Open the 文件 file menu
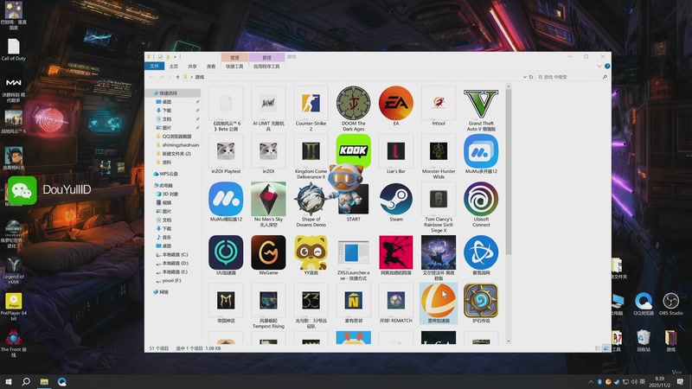The image size is (692, 389). [x=154, y=67]
